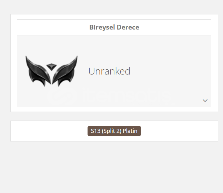Click the (Split 2) text in the badge

pos(112,131)
